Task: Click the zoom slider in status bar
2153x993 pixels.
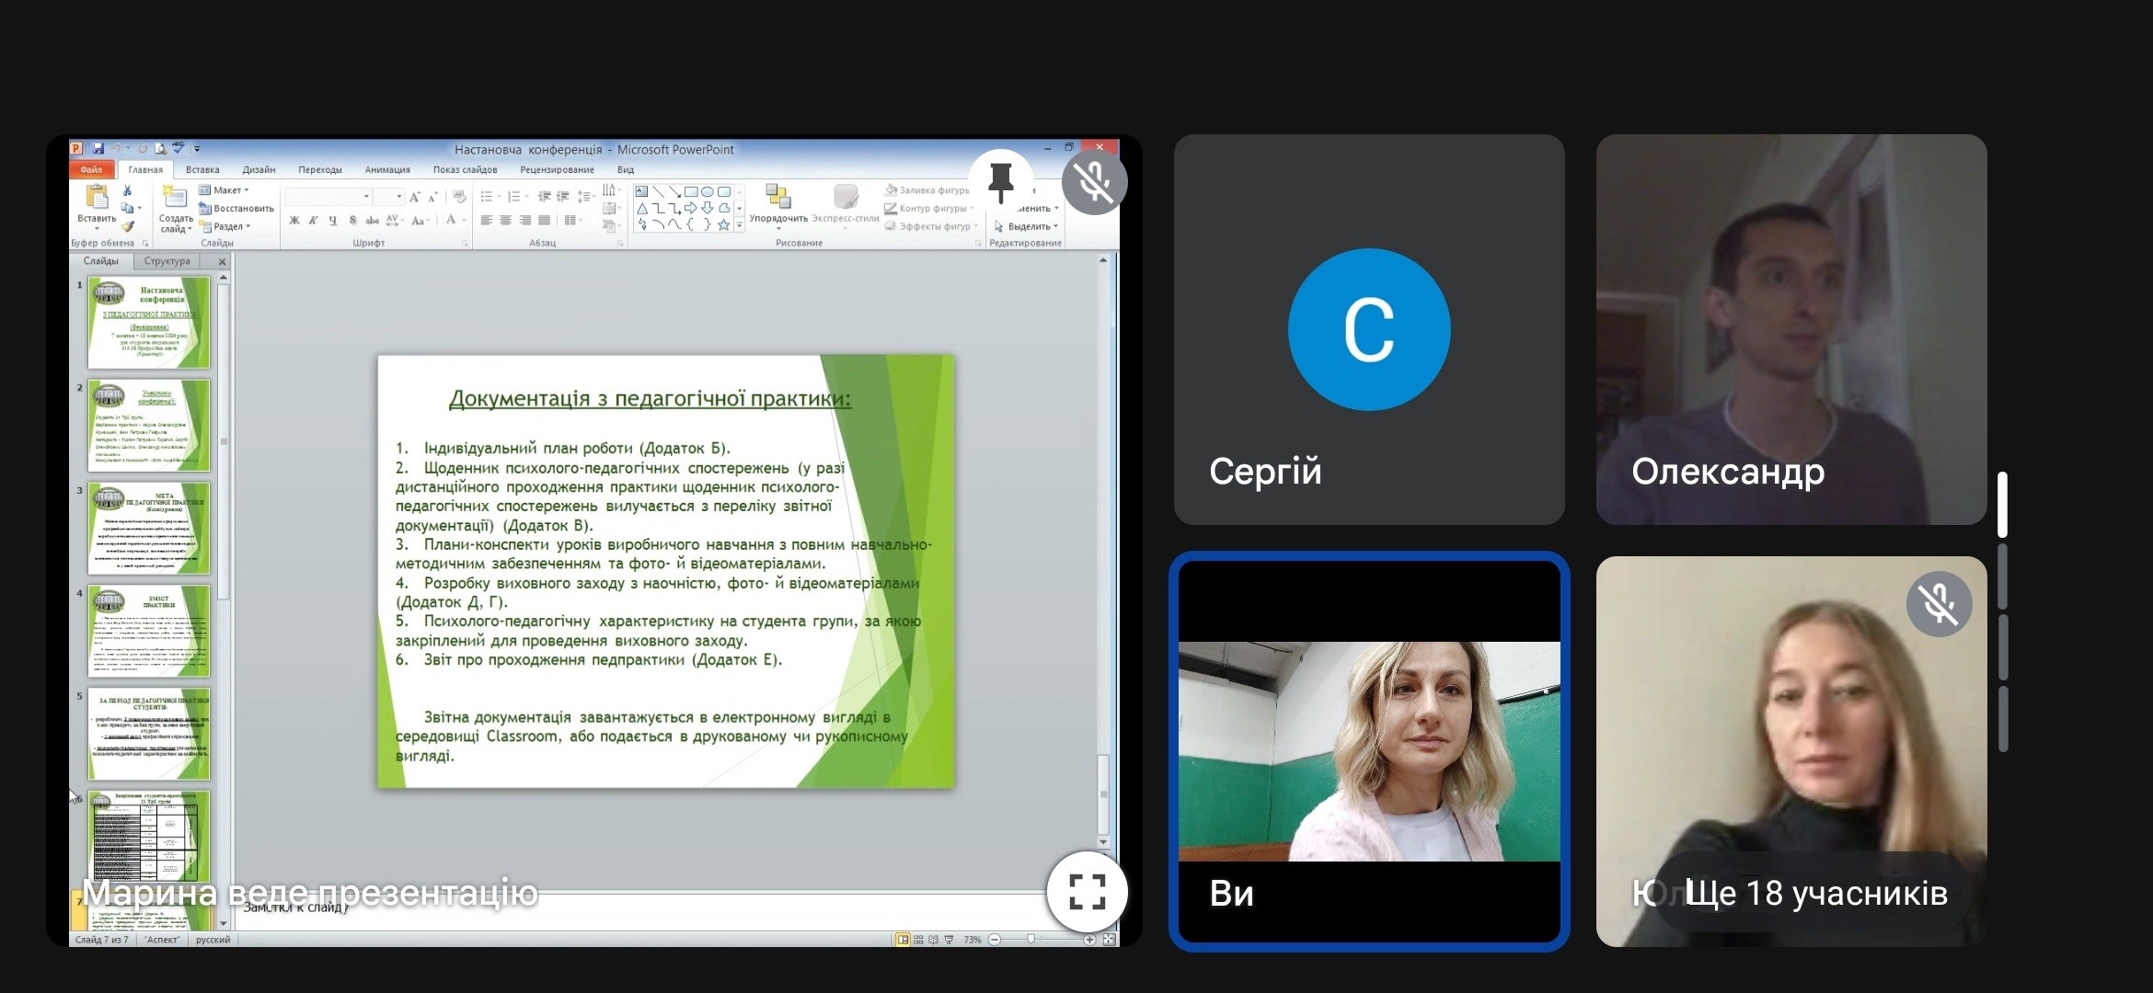Action: pos(1031,940)
